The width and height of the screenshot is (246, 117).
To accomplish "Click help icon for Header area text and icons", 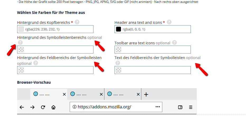I will click(x=169, y=22).
